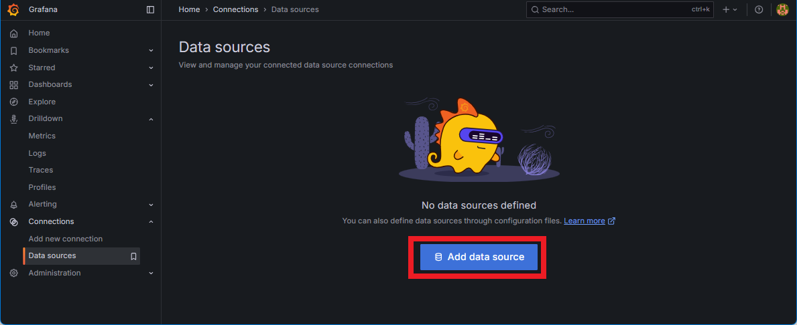Click the Alerting bell icon

14,205
